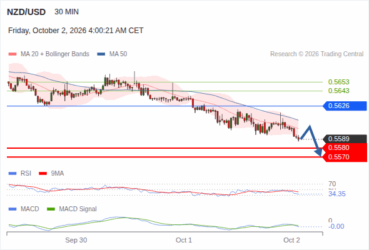Click the 9MA legend label

(x=57, y=174)
